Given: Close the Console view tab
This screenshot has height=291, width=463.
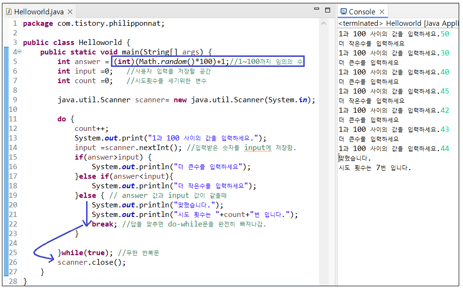Looking at the screenshot, I should click(382, 12).
